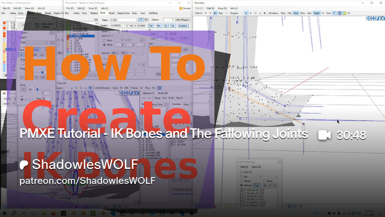Screen dimensions: 385x217
Task: Open Edit menu in PmxView window
Action: pos(211,8)
